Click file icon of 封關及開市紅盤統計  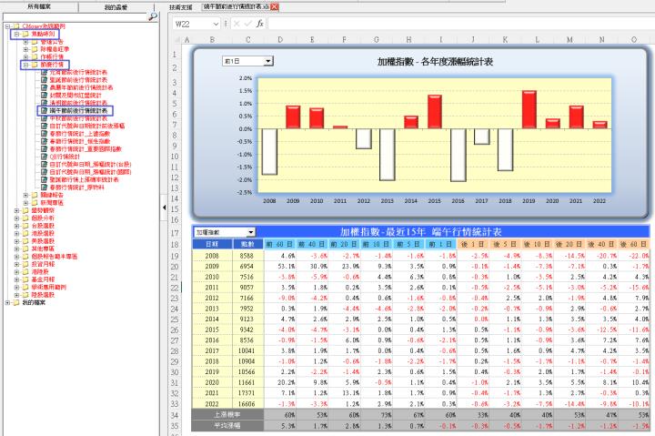tap(44, 96)
